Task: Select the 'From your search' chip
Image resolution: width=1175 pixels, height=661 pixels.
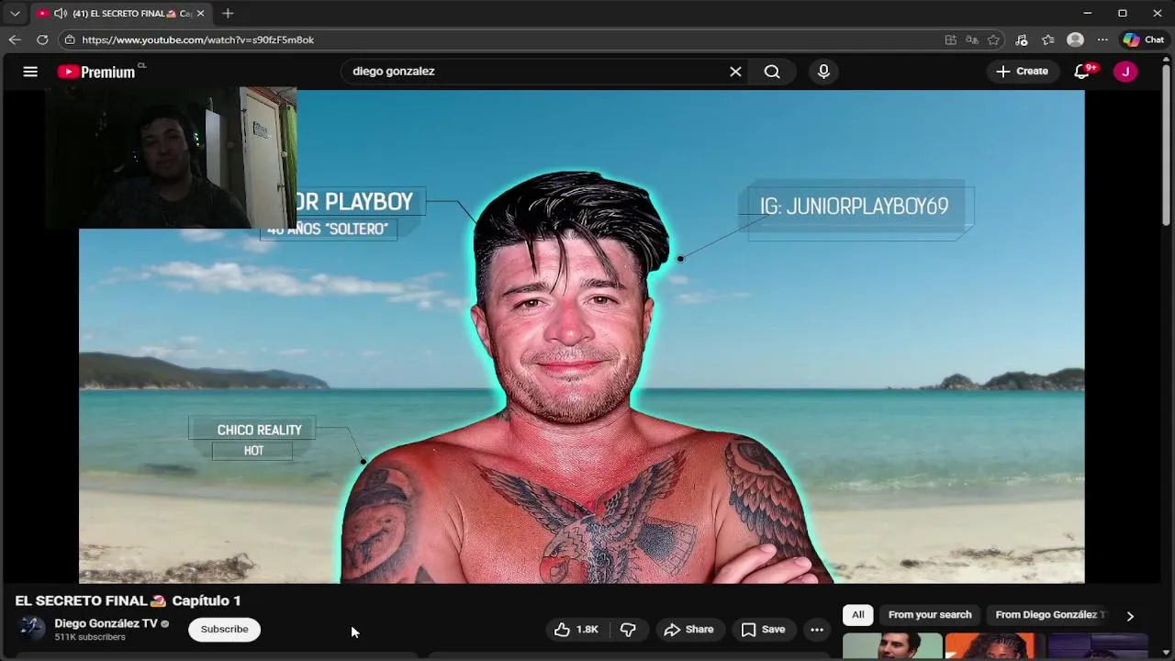Action: [929, 615]
